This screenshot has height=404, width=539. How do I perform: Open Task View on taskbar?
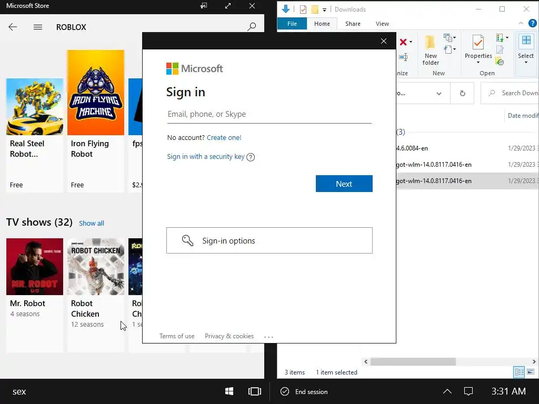(254, 391)
